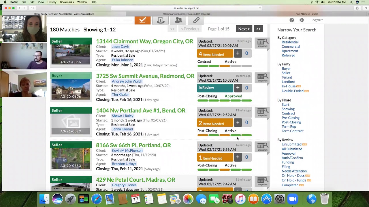Open System Preferences in the Dock
Viewport: 369px width, 207px height.
[x=279, y=199]
